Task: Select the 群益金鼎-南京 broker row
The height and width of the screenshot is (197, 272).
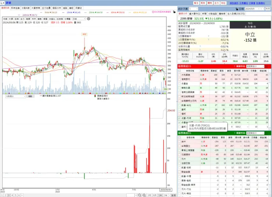Action: (223, 185)
